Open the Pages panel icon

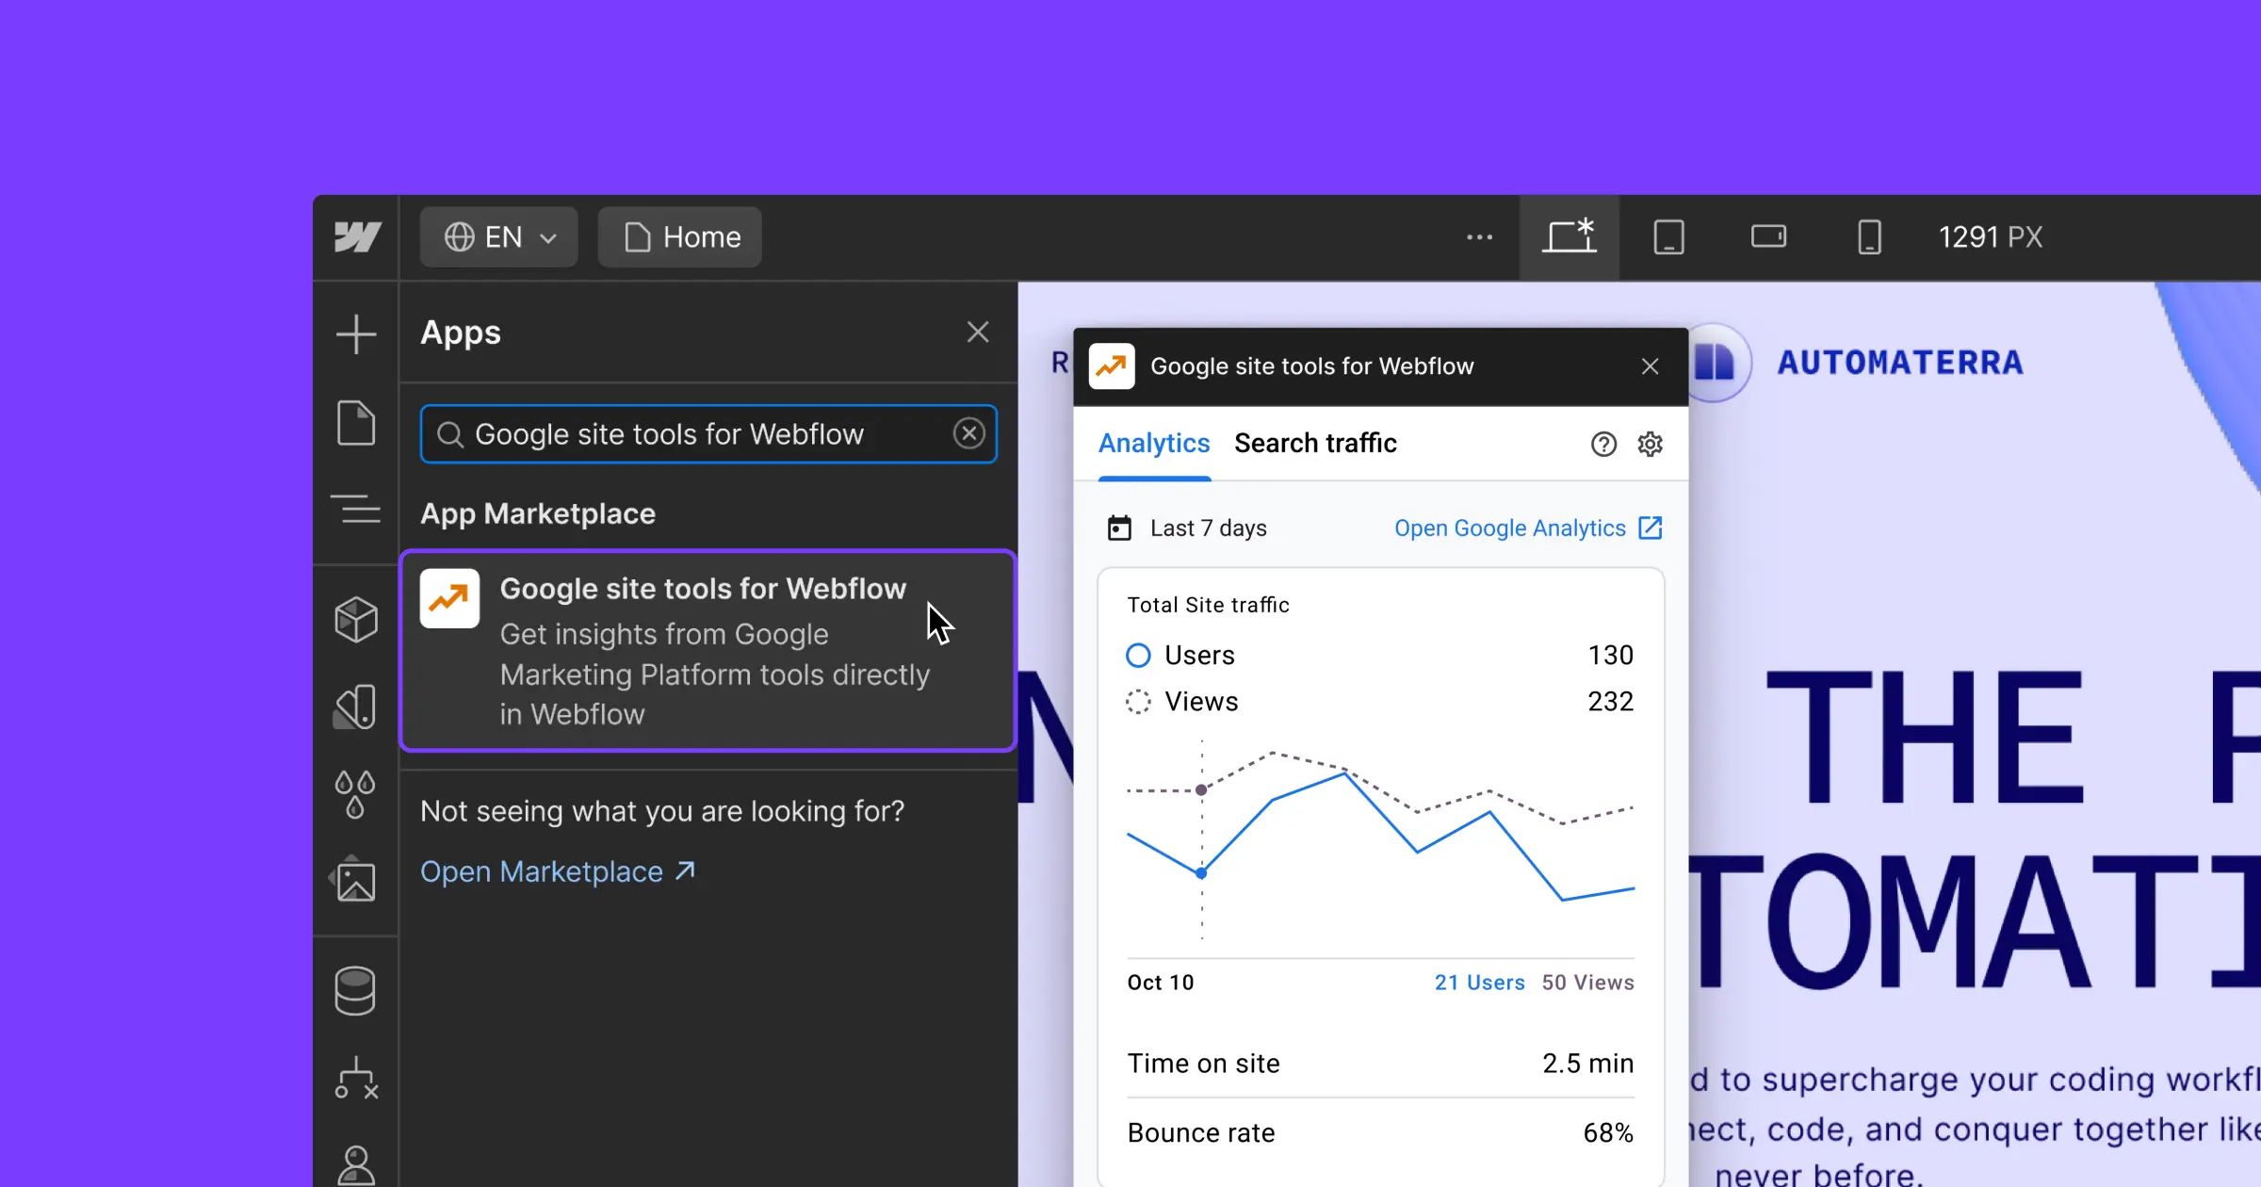(356, 422)
